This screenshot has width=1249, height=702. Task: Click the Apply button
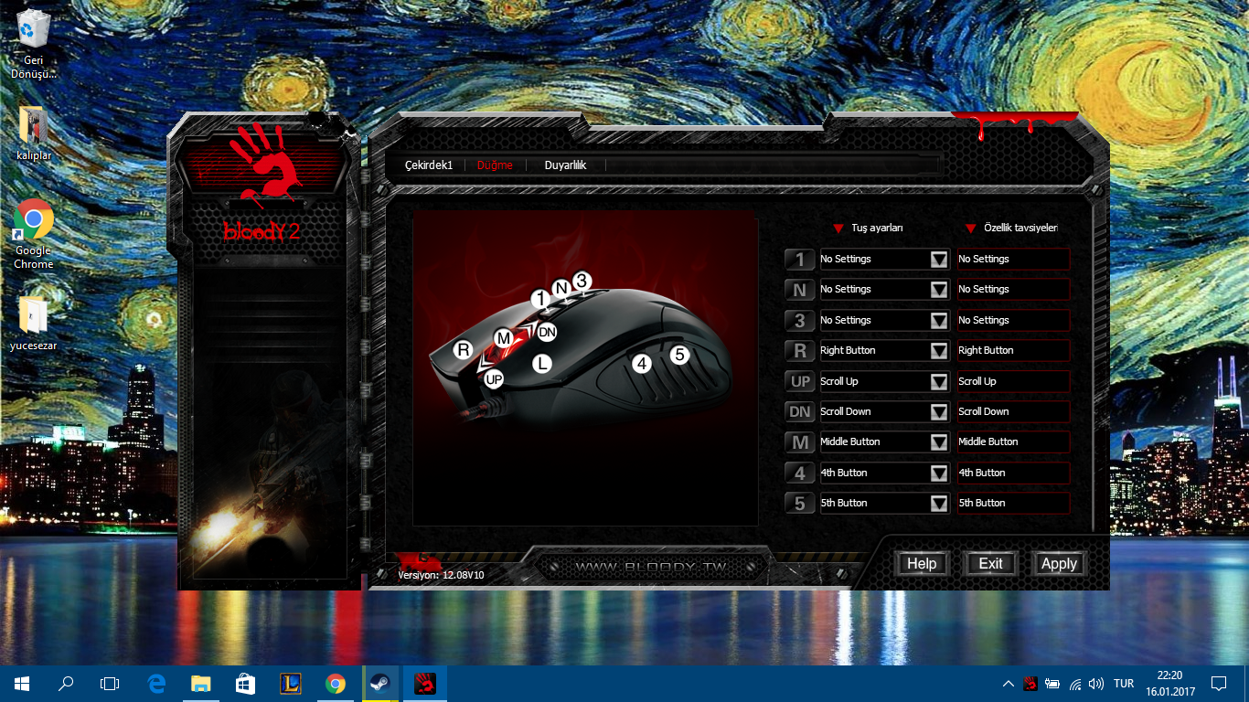1059,564
